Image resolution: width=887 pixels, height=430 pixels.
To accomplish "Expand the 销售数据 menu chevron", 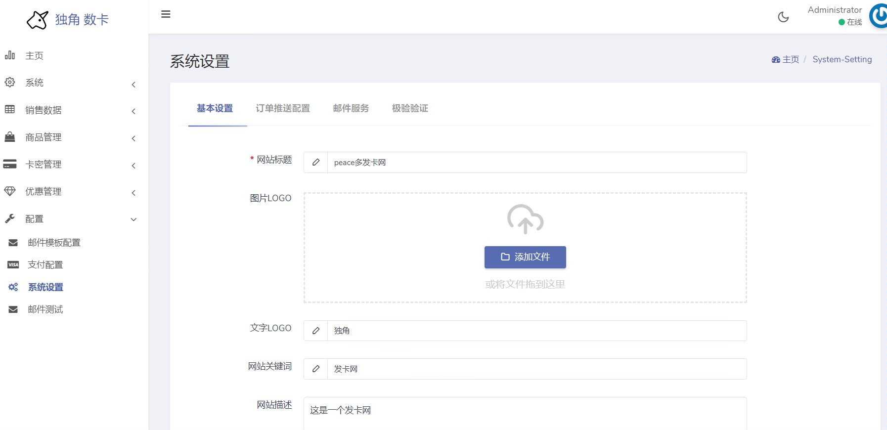I will 133,111.
